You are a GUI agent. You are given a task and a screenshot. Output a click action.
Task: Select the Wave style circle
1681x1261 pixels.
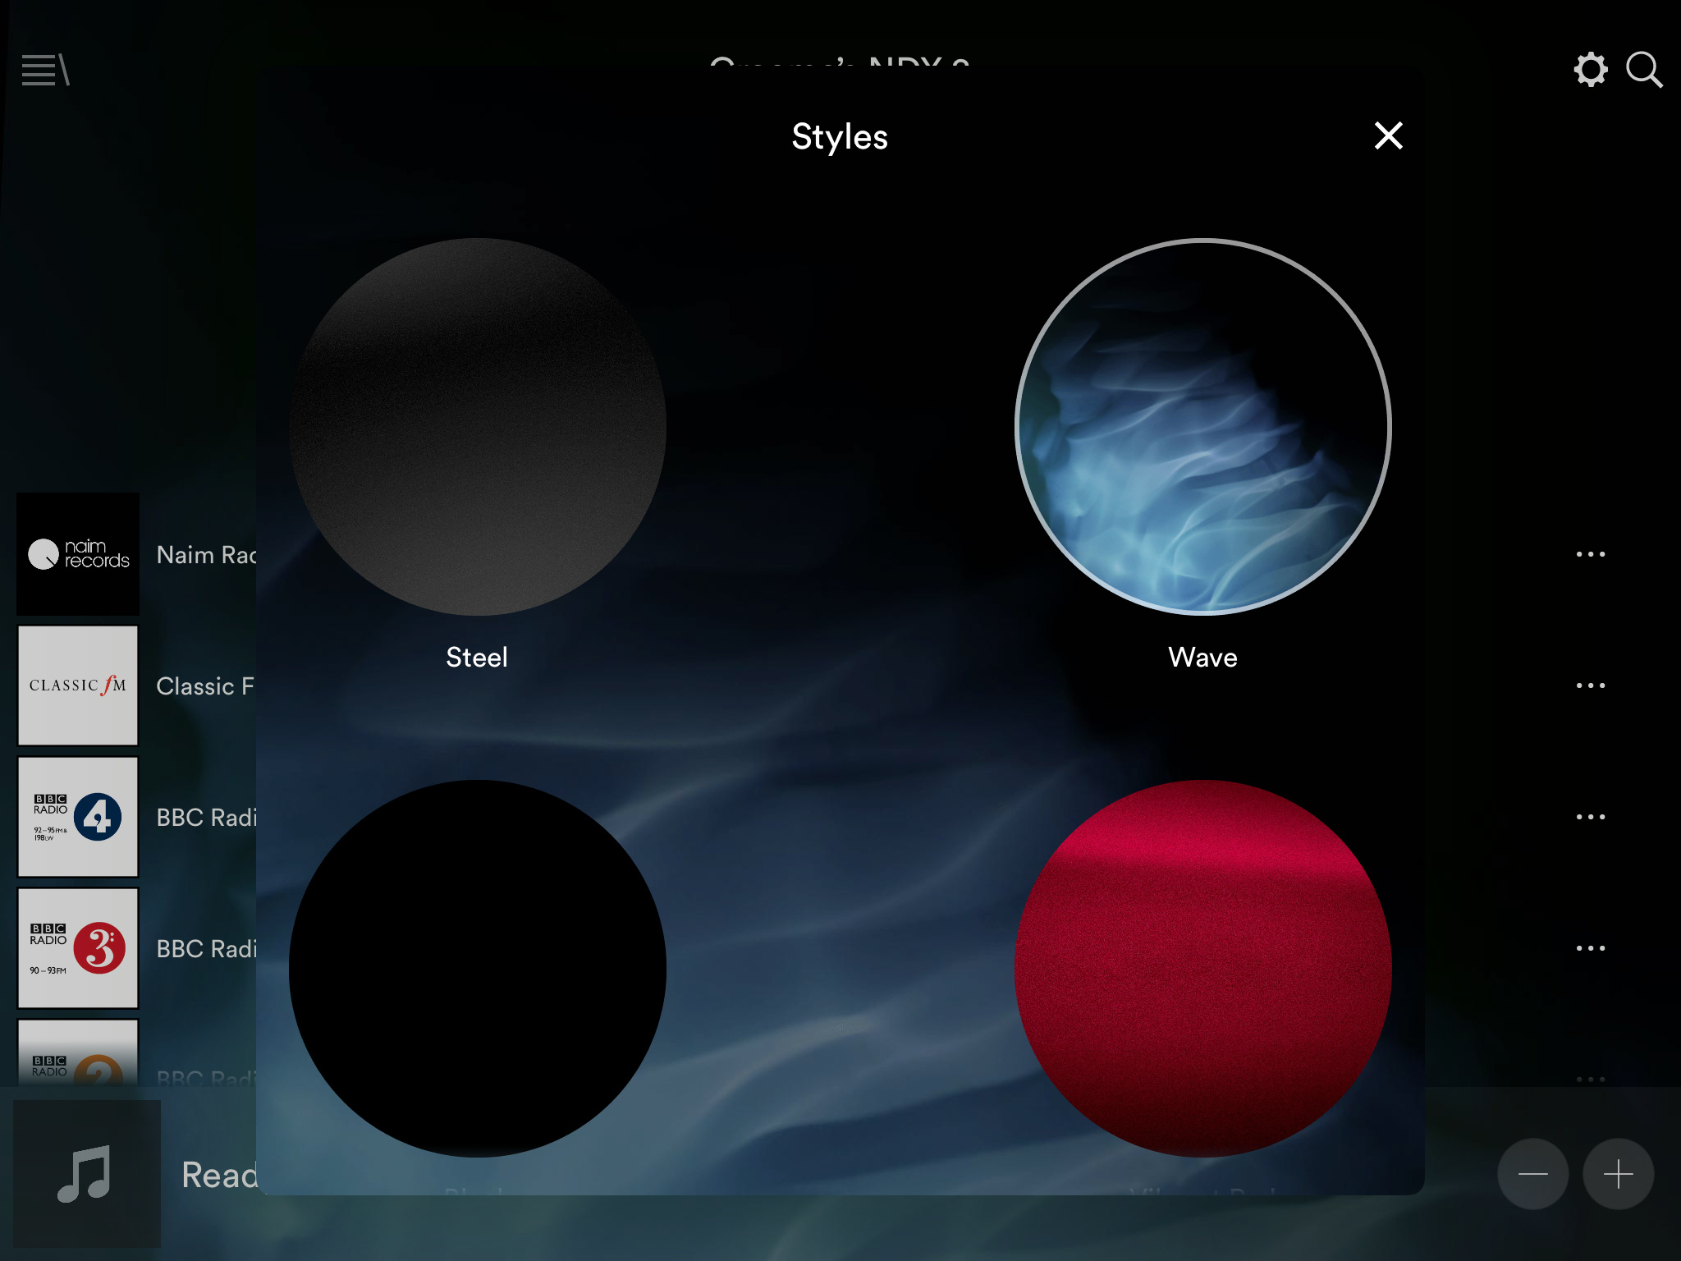(1202, 427)
